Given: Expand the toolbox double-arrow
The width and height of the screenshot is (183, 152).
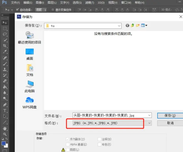Looking at the screenshot, I should [x=2, y=15].
